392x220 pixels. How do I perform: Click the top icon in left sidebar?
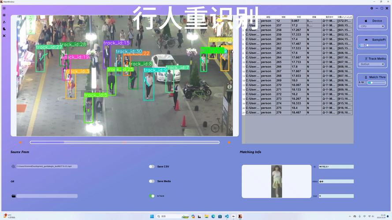(4, 8)
